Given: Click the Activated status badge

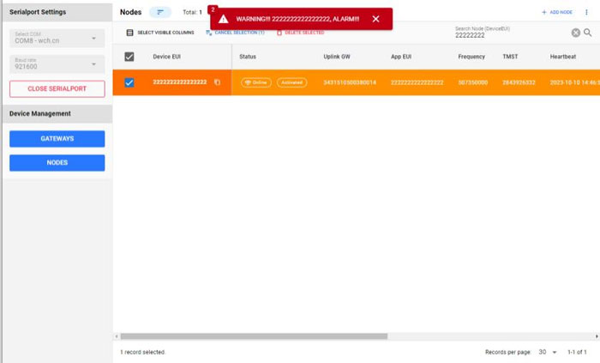Looking at the screenshot, I should tap(291, 82).
